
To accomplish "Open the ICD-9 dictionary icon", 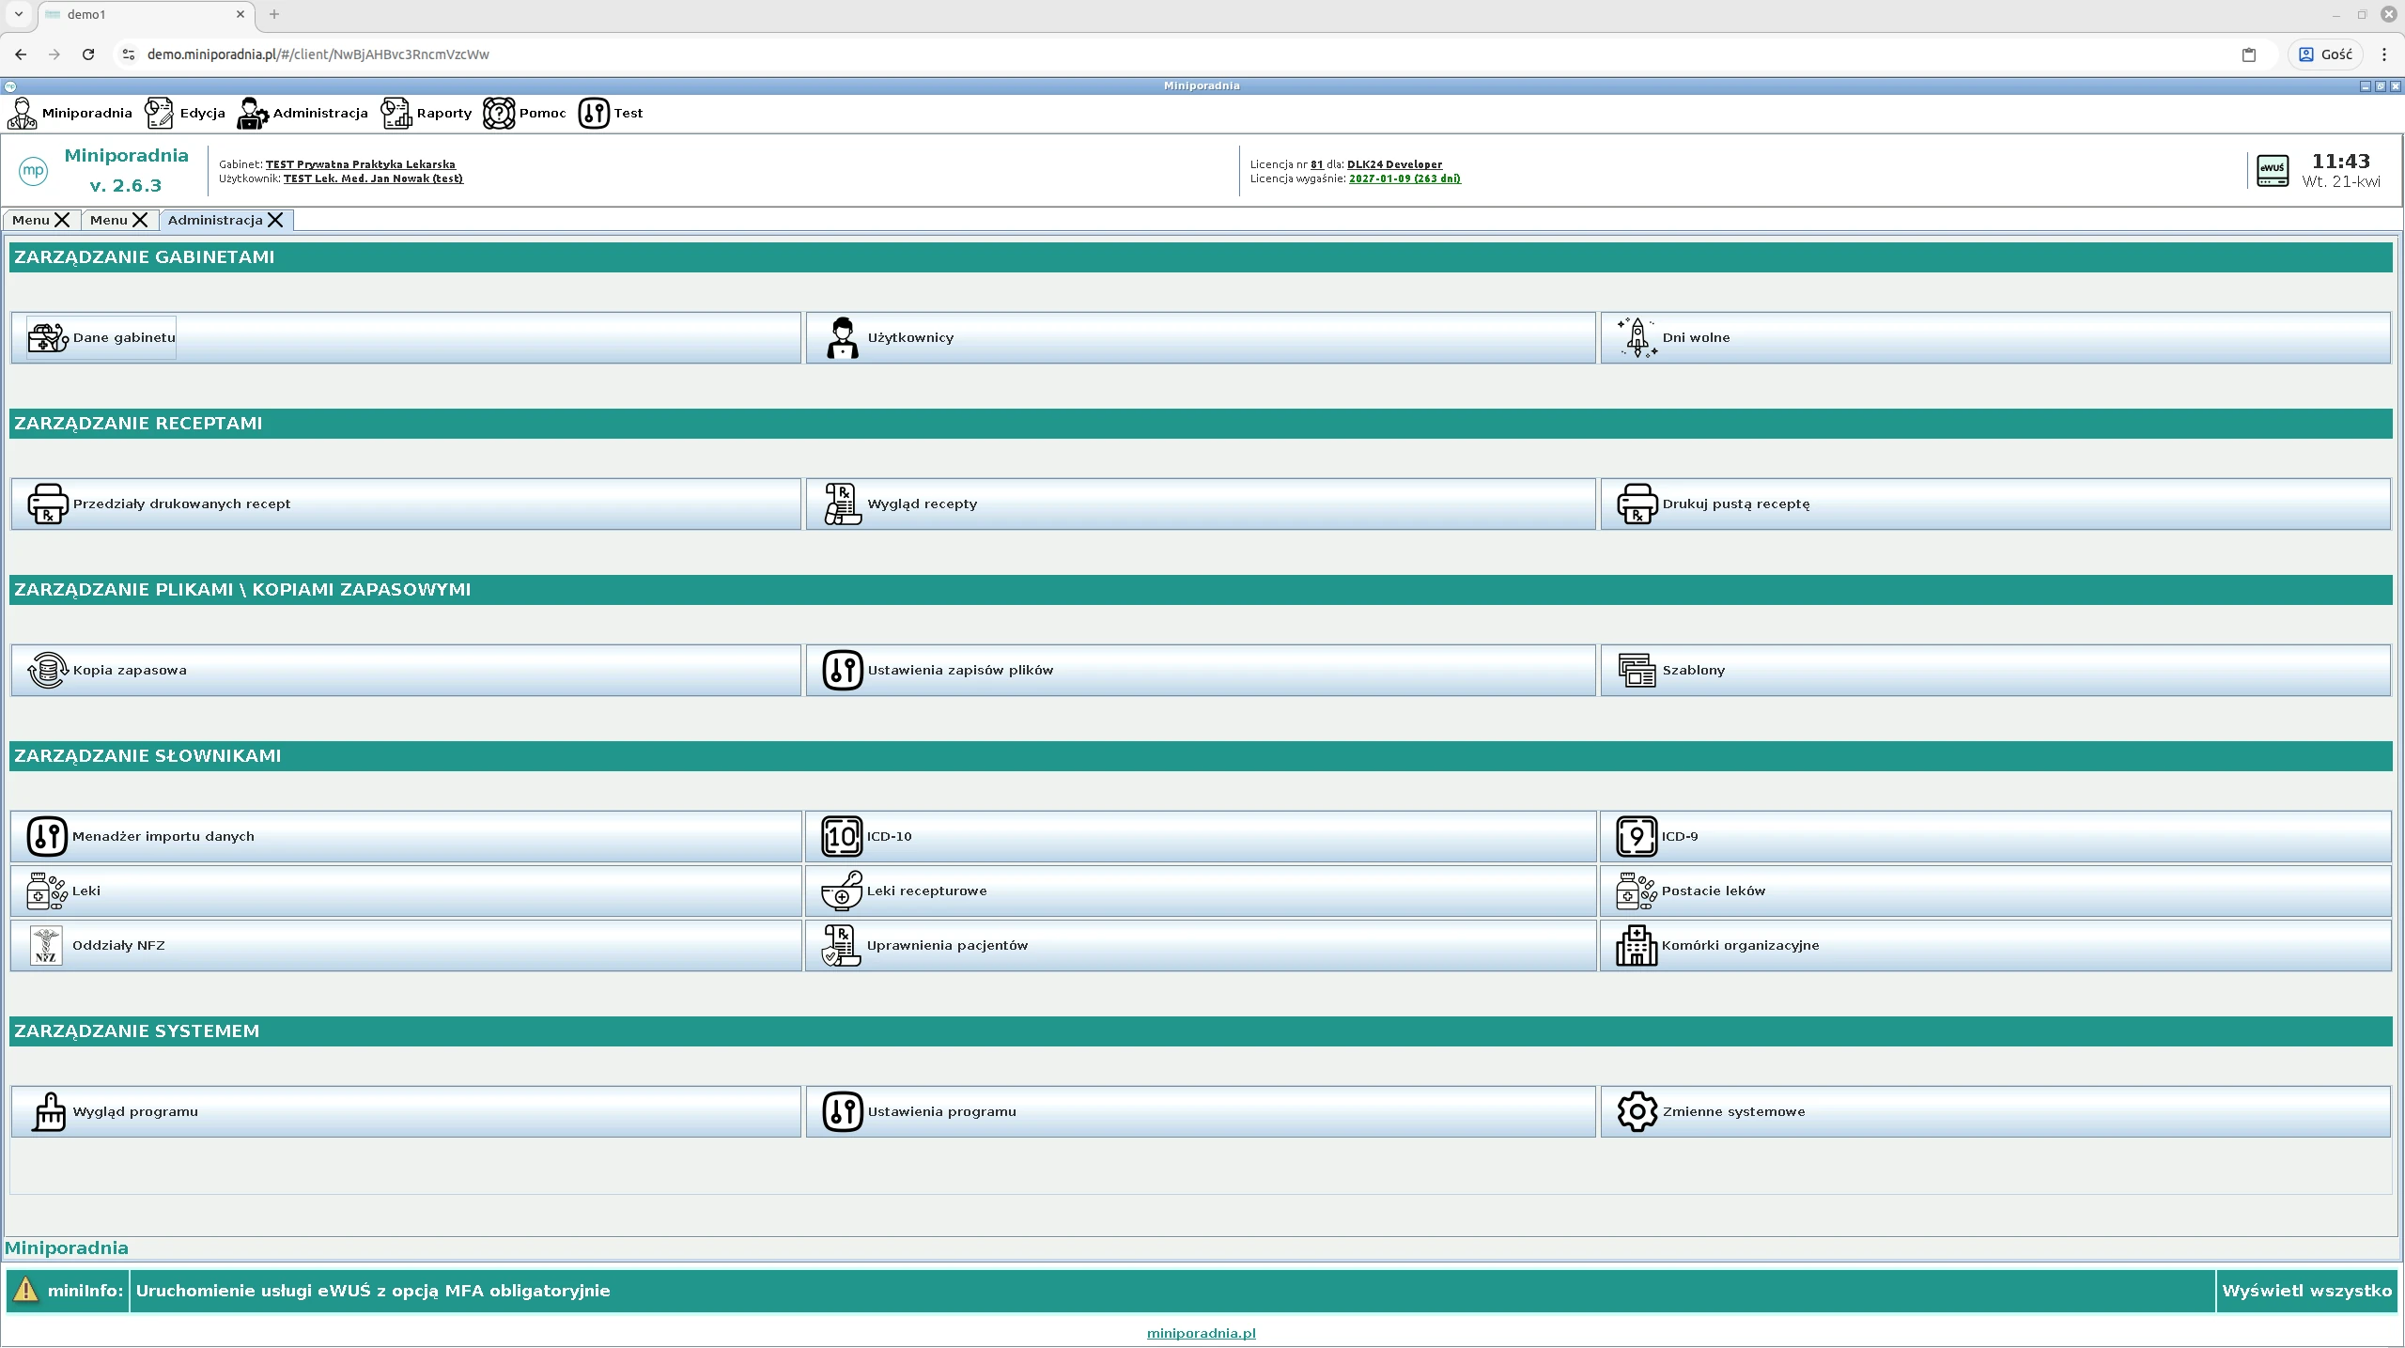I will click(1636, 836).
